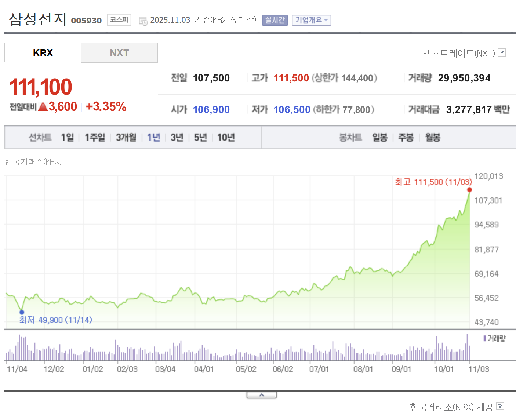
Task: Click the 120,013 value on the price axis
Action: coord(488,176)
